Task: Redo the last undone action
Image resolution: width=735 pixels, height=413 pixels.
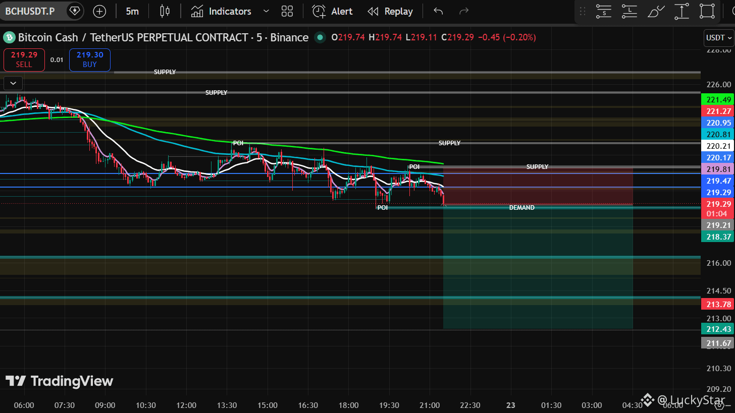Action: tap(464, 11)
